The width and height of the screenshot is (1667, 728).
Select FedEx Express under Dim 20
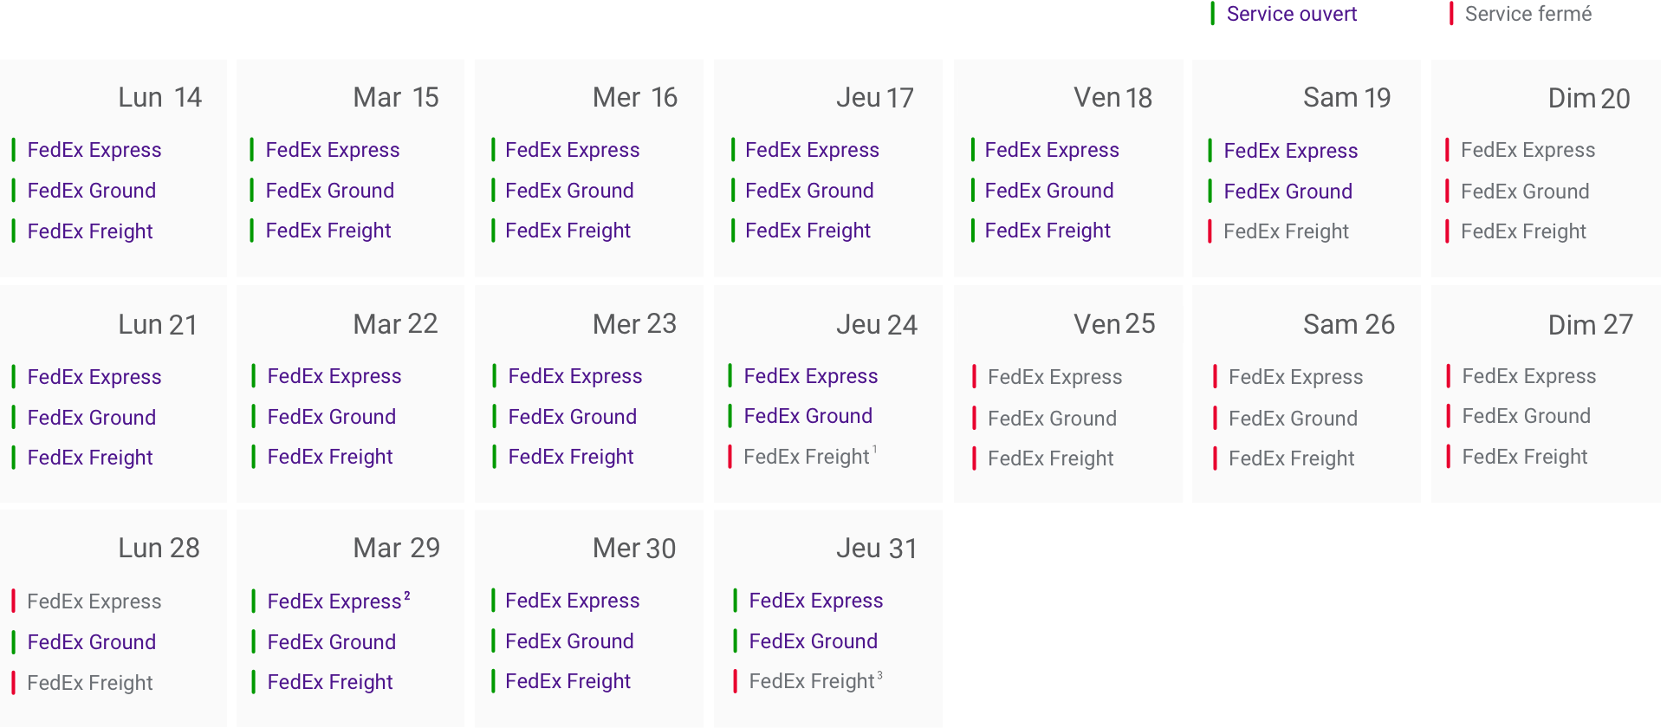(x=1528, y=150)
